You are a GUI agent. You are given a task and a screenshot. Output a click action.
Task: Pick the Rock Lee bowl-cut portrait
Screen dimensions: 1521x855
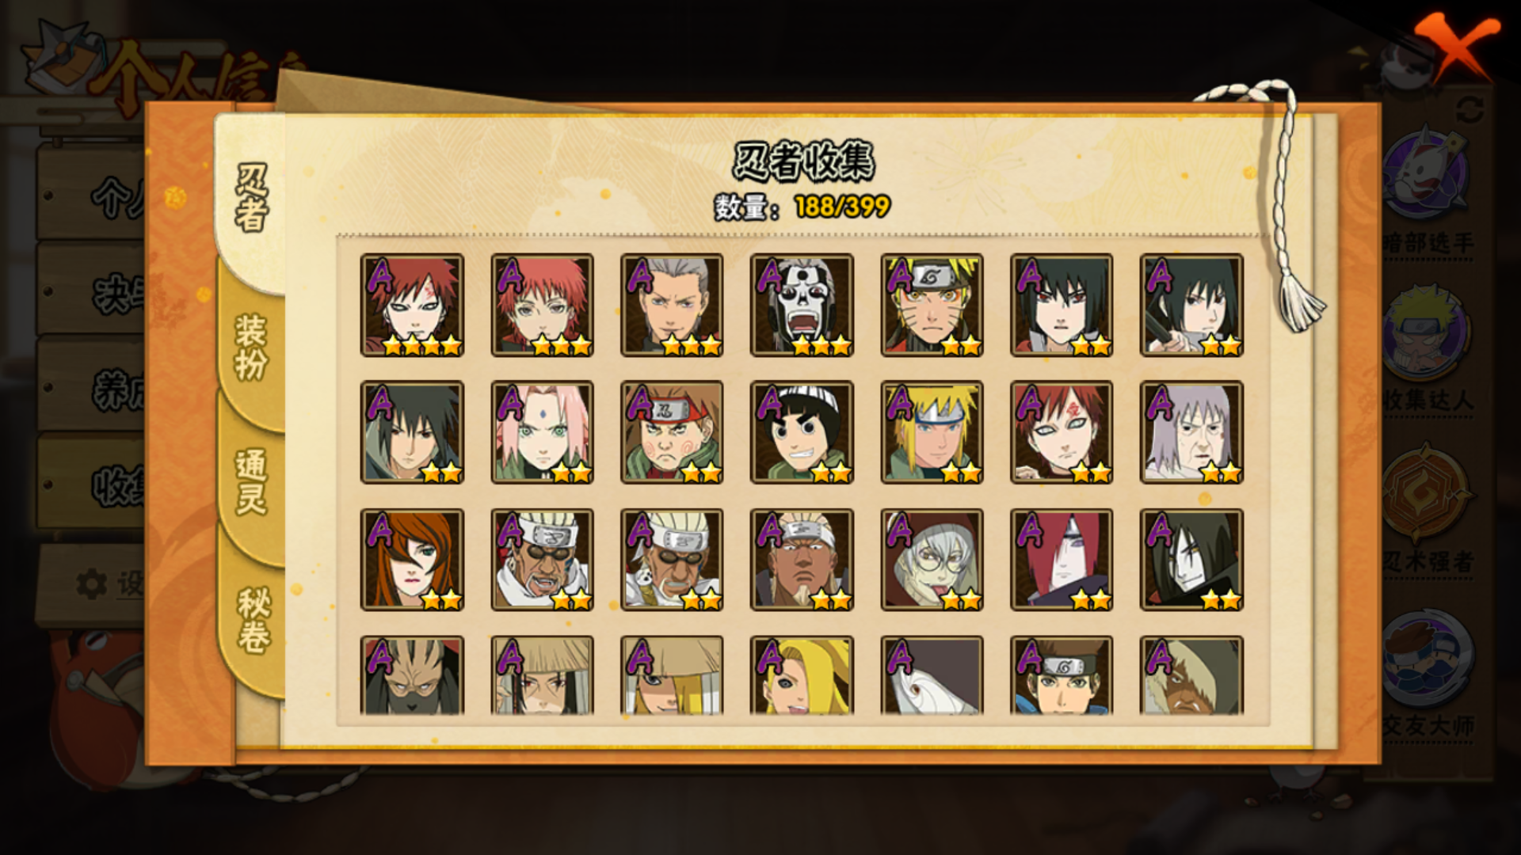802,432
